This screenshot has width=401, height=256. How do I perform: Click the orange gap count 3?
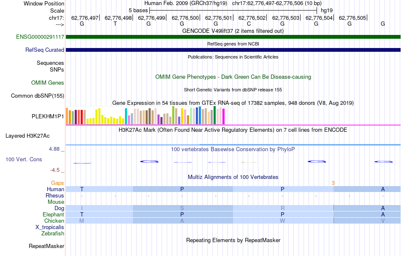click(x=333, y=183)
